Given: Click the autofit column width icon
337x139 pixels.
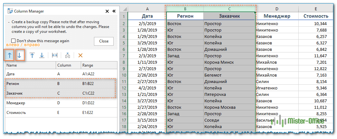Looking at the screenshot, I should 55,55.
